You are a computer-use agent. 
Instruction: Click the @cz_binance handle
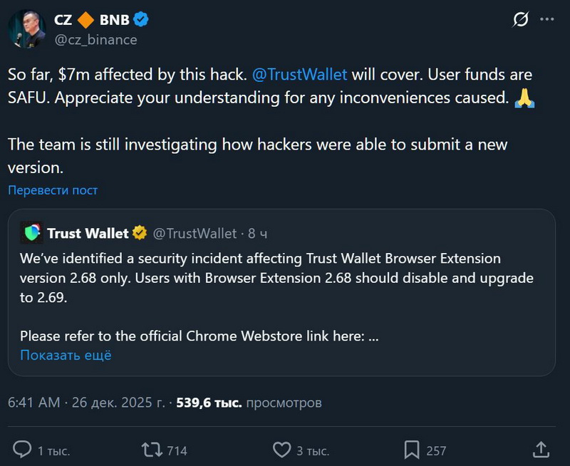click(x=95, y=40)
